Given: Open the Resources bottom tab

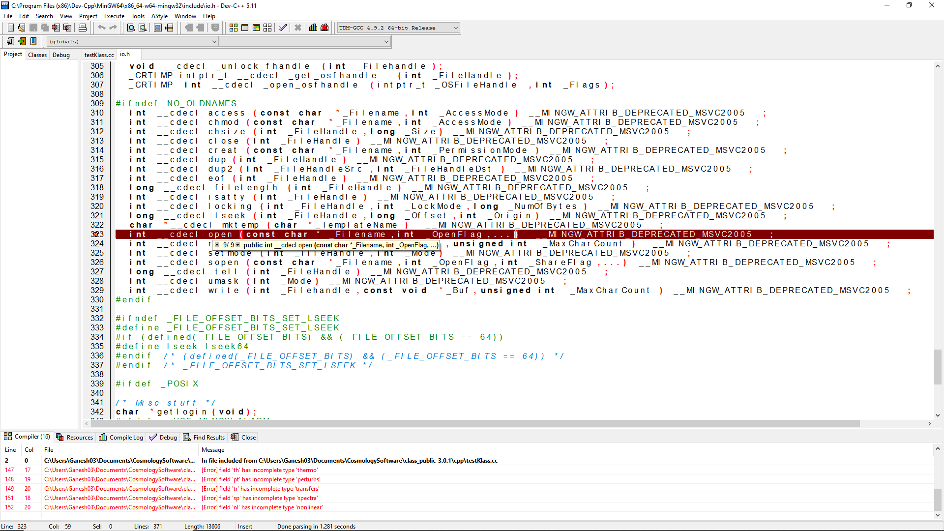Looking at the screenshot, I should click(x=74, y=437).
